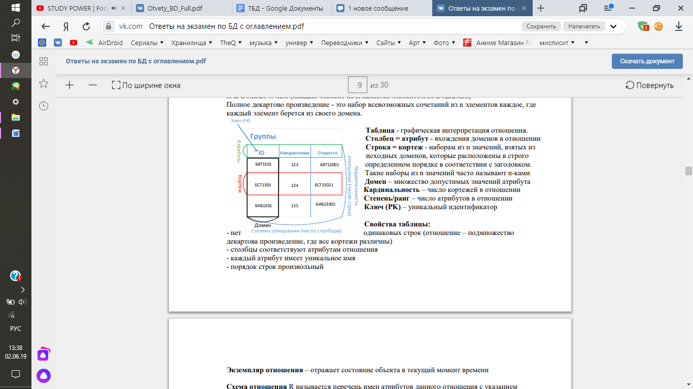Open the Mail.ru @ bookmark
The height and width of the screenshot is (389, 693).
point(43,43)
